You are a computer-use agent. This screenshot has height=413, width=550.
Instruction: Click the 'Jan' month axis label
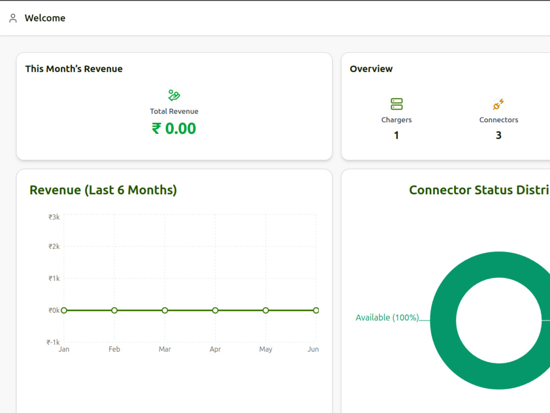pos(64,350)
